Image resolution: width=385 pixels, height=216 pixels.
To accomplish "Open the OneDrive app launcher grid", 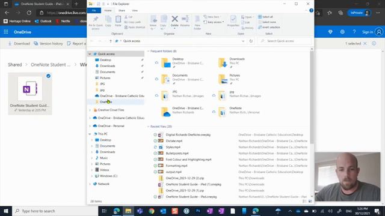I will (6, 32).
